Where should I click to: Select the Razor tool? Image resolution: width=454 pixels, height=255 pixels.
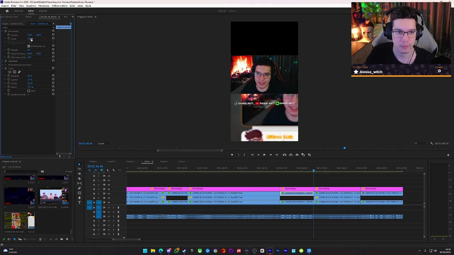[x=79, y=178]
